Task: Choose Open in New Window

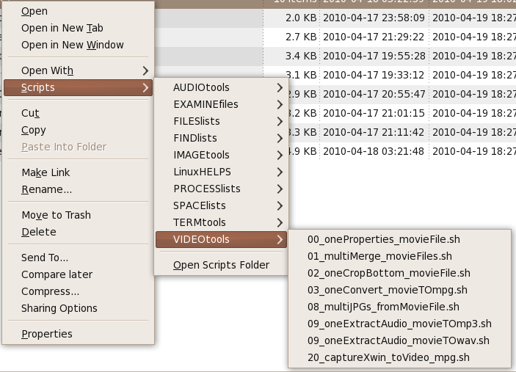Action: [x=72, y=45]
